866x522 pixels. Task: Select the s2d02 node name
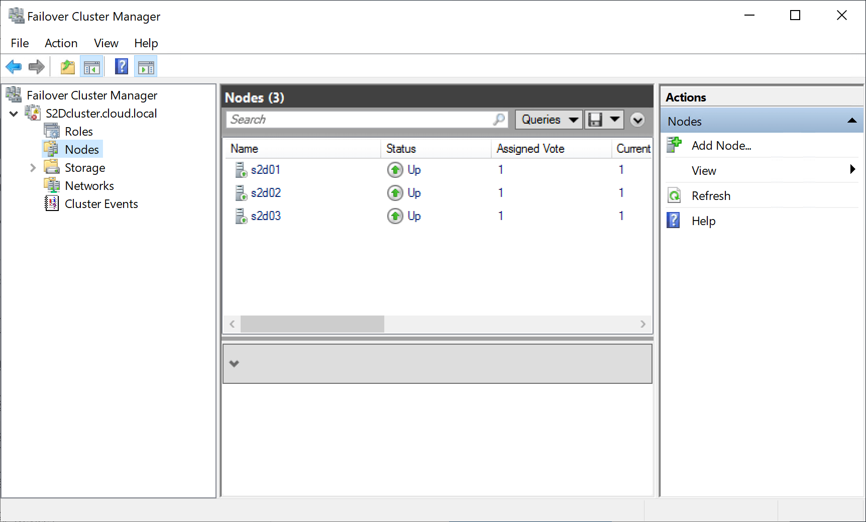[x=266, y=193]
